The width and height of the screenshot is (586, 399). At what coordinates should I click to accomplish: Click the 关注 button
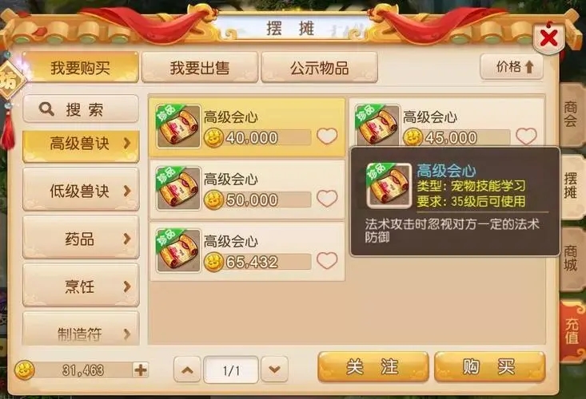coord(373,366)
